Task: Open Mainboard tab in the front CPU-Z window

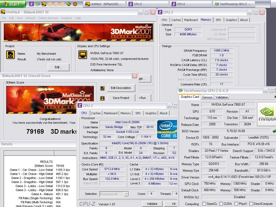Action: coord(110,113)
